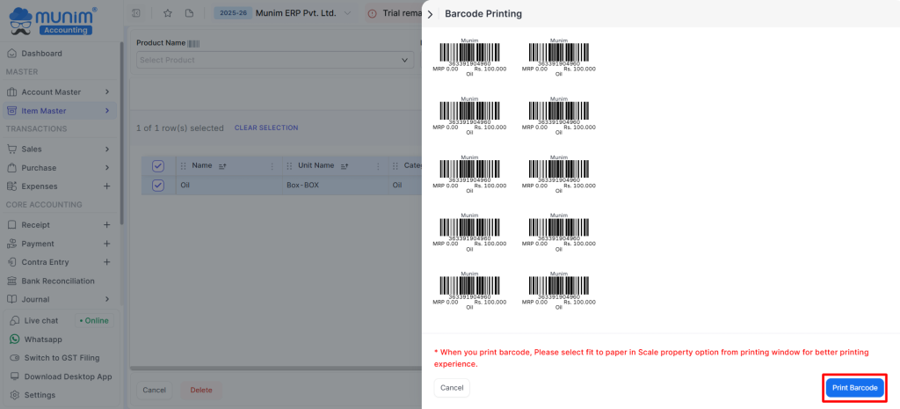
Task: Click the Contra Entry icon
Action: tap(11, 262)
